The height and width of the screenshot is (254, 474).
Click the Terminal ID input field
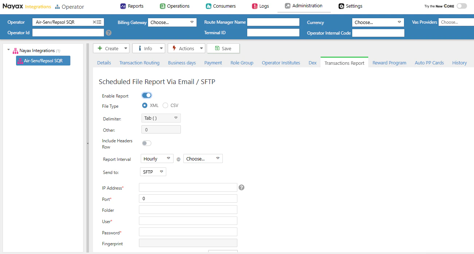coord(273,33)
